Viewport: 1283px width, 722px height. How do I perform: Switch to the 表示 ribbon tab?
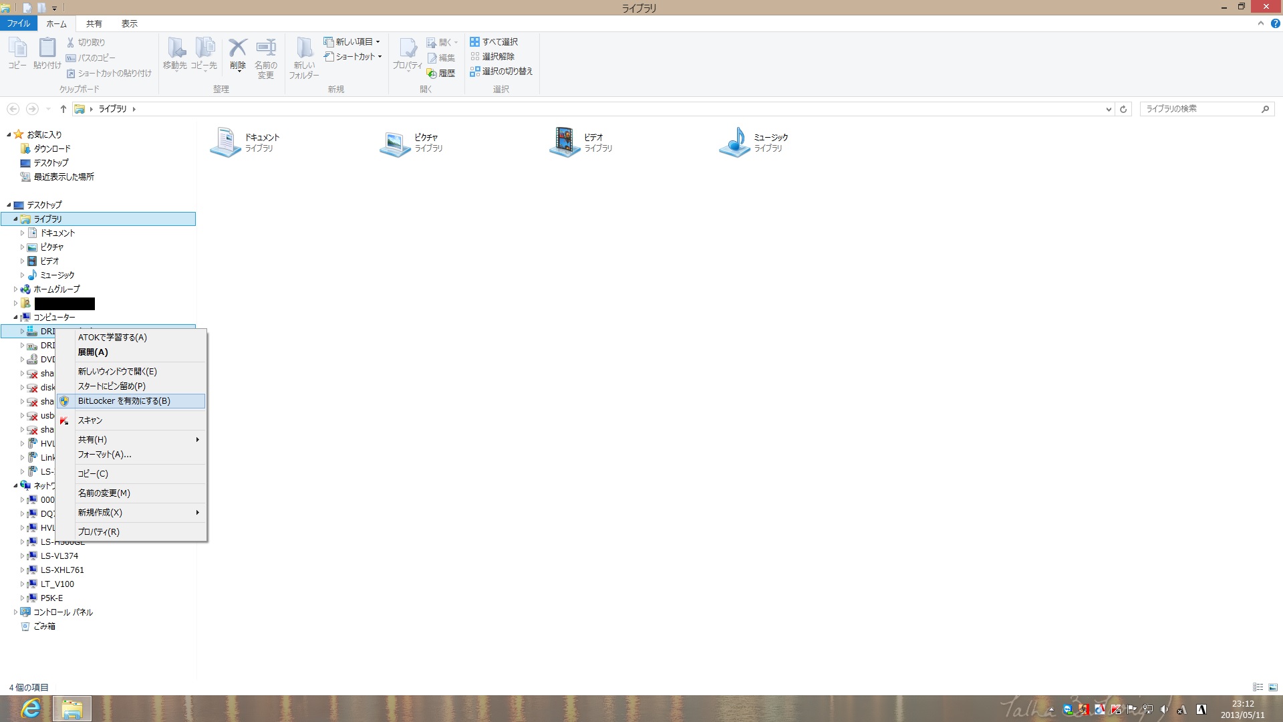pos(129,23)
